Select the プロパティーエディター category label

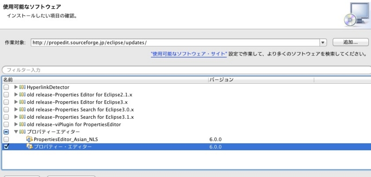(53, 132)
